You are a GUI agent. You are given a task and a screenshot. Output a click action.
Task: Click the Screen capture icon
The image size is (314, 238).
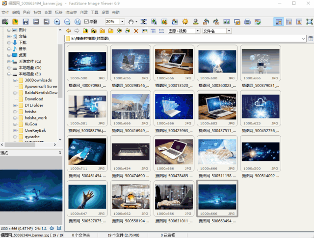coord(237,22)
